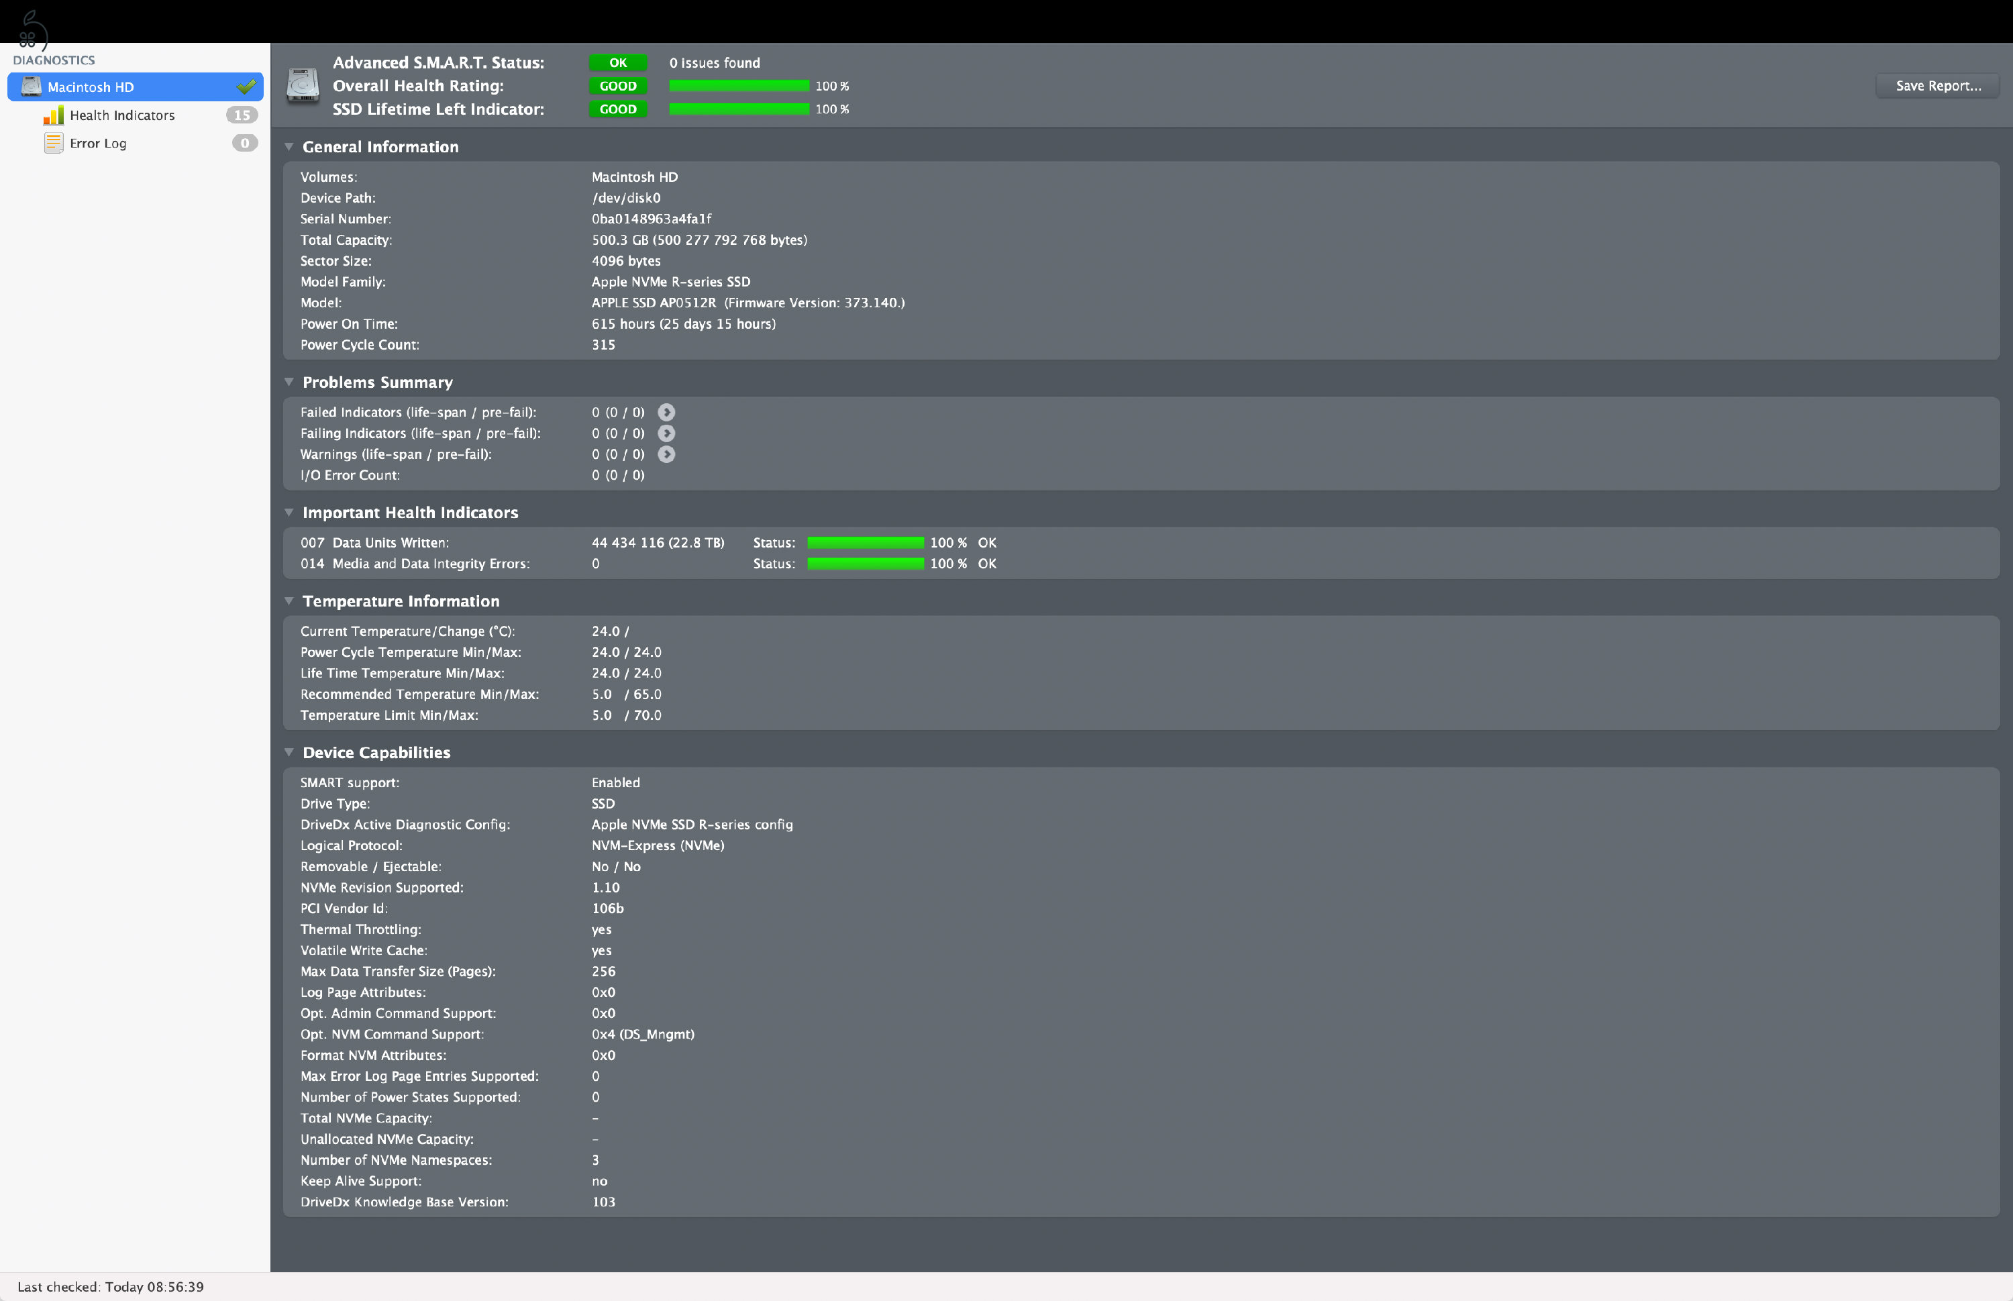The image size is (2013, 1301).
Task: Open Warnings details arrow
Action: pos(666,454)
